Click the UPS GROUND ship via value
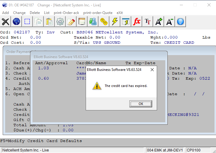Viewport: 216px width, 153px height. click(x=107, y=43)
